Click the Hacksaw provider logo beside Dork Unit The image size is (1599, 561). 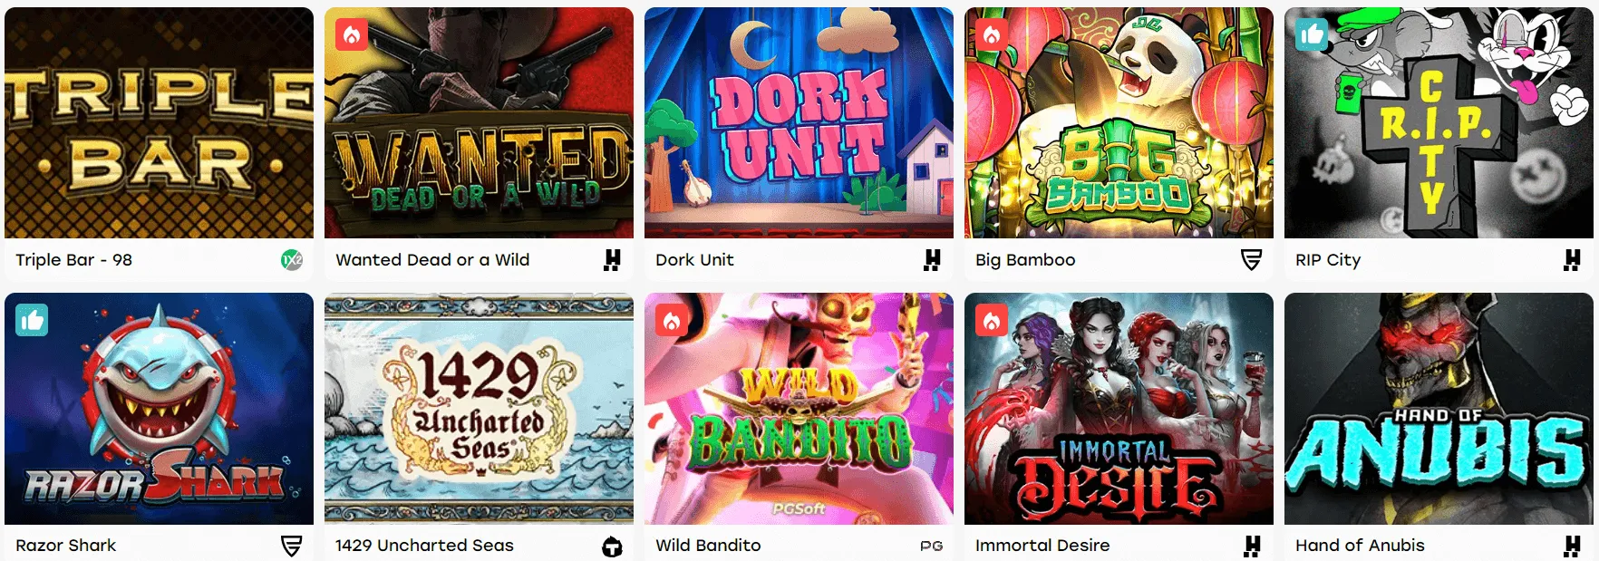[x=932, y=260]
